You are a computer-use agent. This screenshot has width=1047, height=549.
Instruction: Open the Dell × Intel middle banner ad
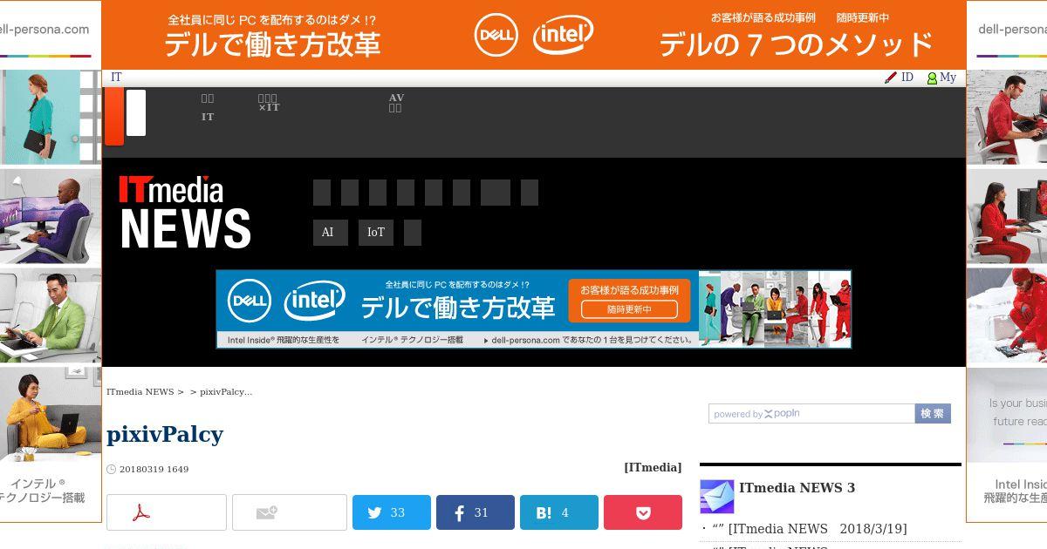[534, 309]
